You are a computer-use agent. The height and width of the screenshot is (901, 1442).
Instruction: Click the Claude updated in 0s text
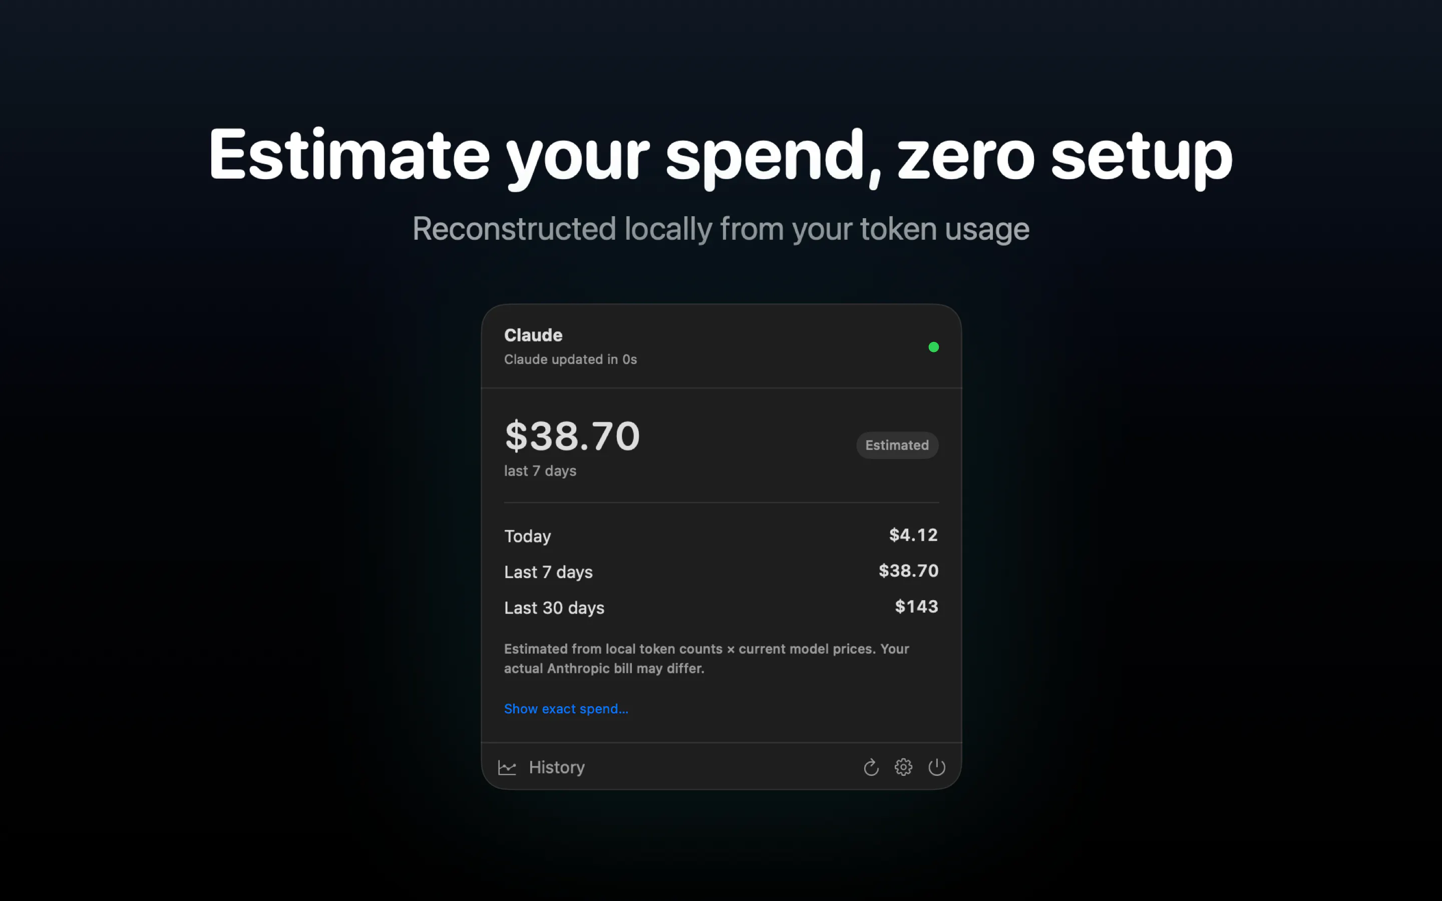tap(570, 359)
